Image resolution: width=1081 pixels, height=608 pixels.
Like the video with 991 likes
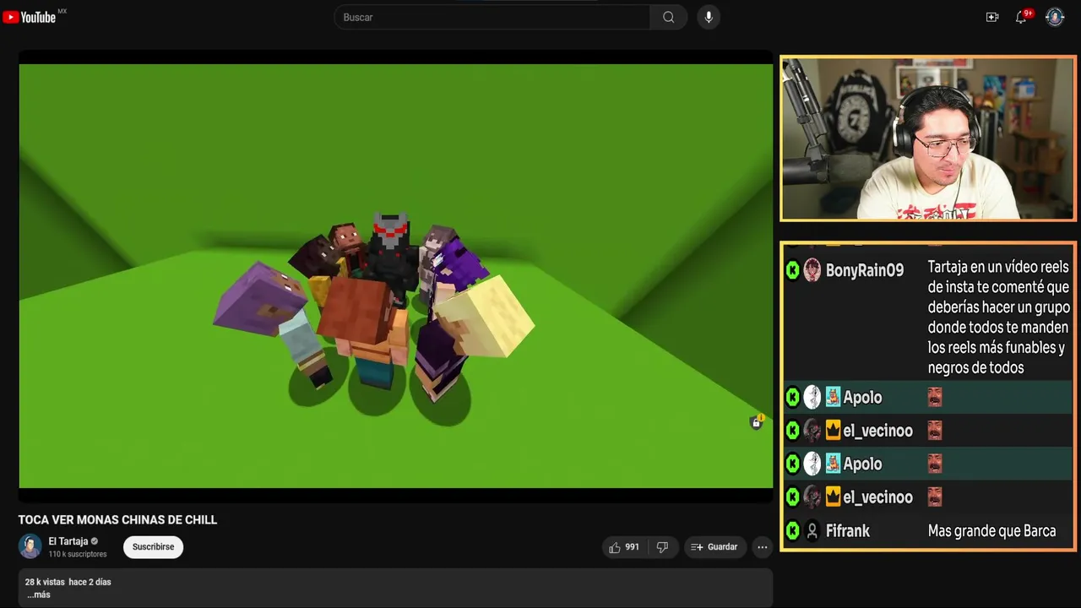(624, 547)
